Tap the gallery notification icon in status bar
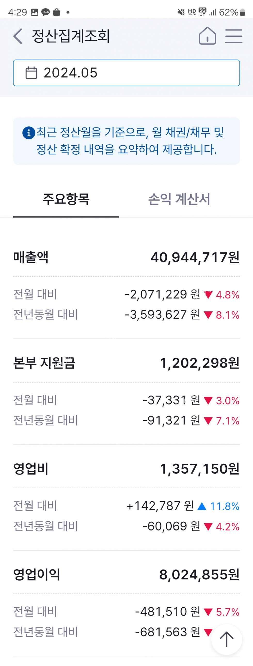This screenshot has height=666, width=253. pos(34,12)
